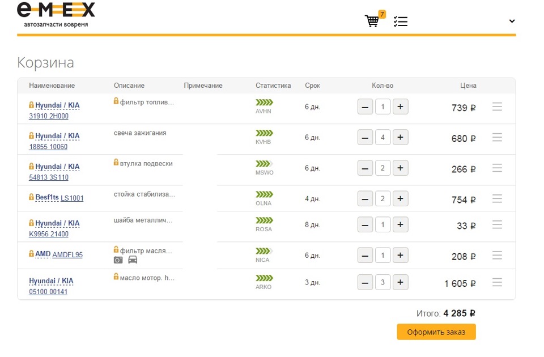Open AMDFL95 part link
This screenshot has height=357, width=544.
[67, 255]
